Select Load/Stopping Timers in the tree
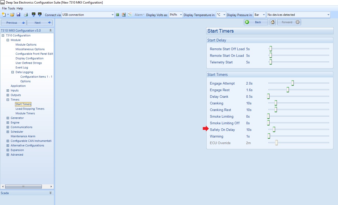 click(30, 109)
